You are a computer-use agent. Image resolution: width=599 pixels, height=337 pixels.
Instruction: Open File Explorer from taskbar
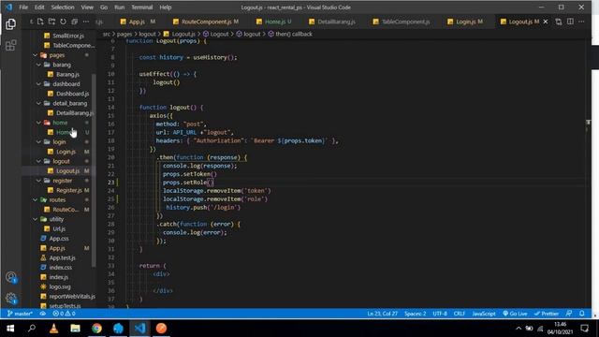(x=75, y=329)
